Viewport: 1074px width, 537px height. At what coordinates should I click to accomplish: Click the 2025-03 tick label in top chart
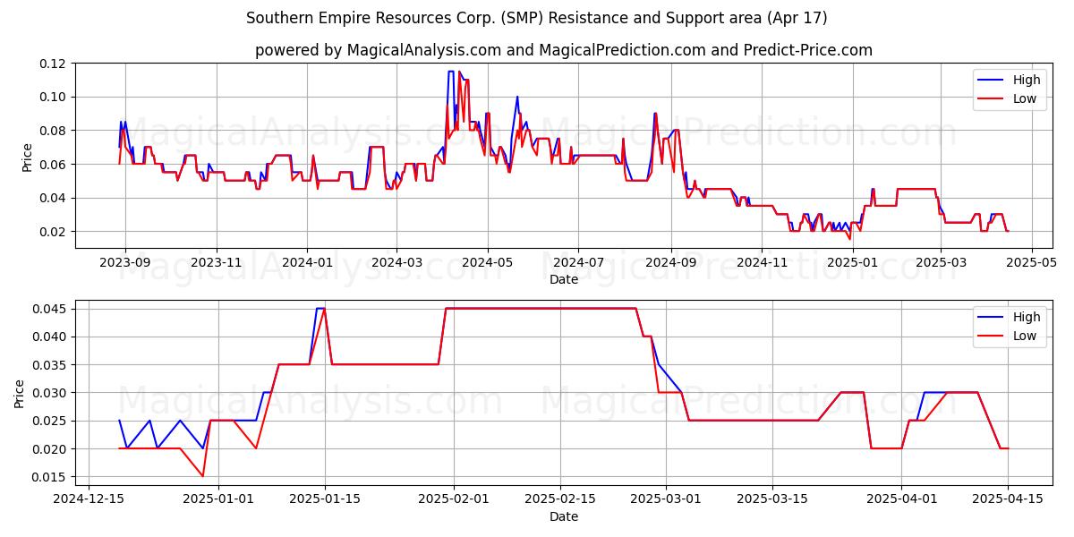940,262
